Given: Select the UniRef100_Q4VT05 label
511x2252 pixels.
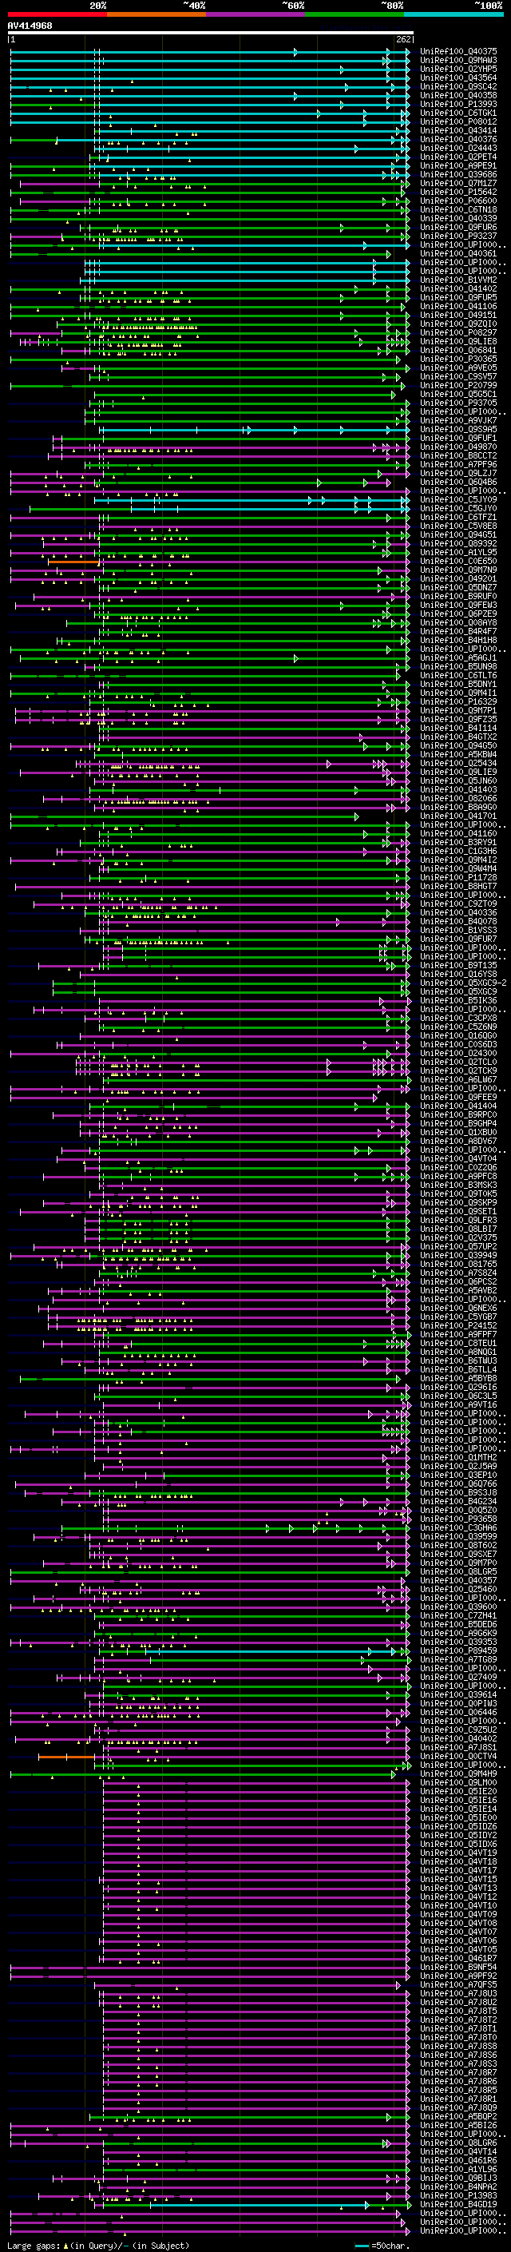Looking at the screenshot, I should 458,1949.
